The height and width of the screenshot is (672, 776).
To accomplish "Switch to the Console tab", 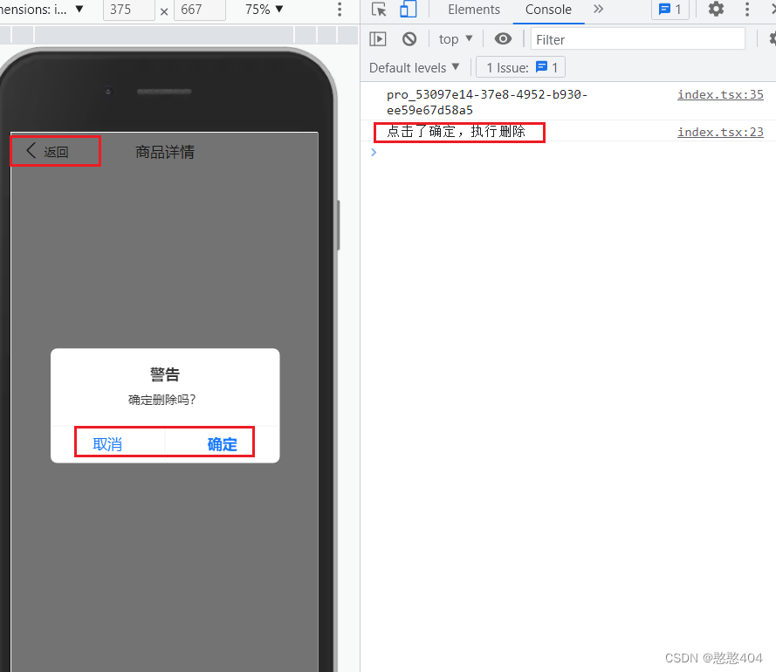I will (548, 10).
